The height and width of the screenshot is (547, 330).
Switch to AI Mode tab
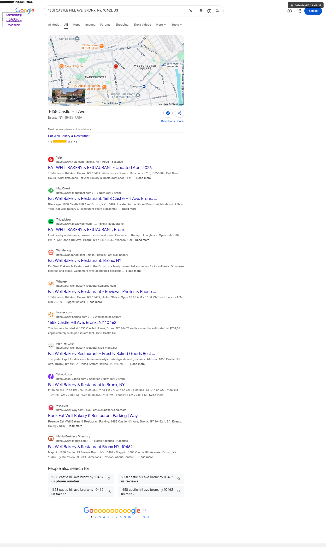point(54,25)
